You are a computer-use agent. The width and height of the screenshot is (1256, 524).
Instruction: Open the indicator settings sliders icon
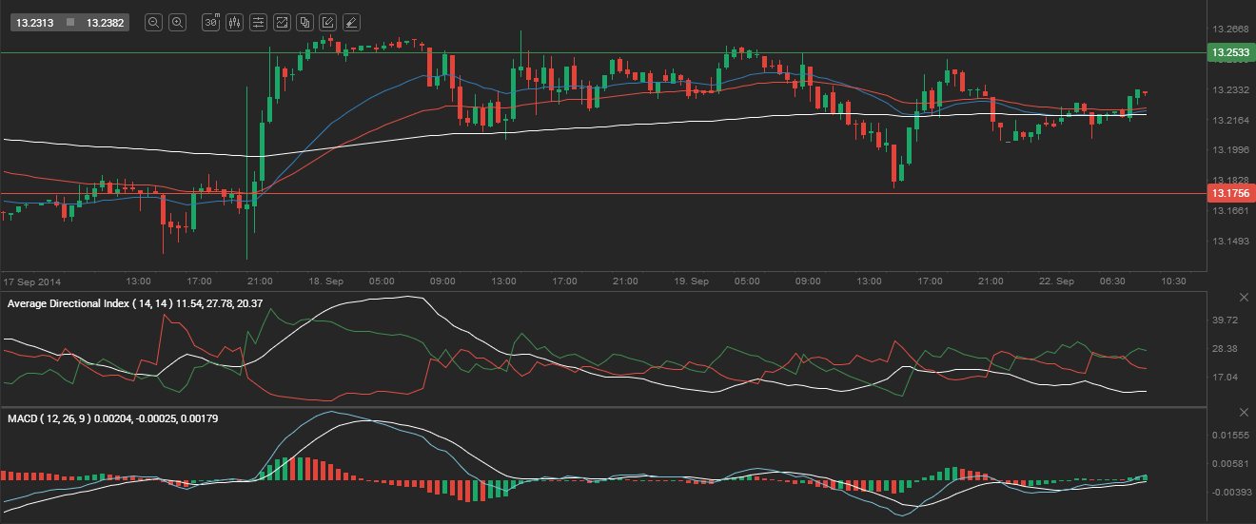coord(258,22)
